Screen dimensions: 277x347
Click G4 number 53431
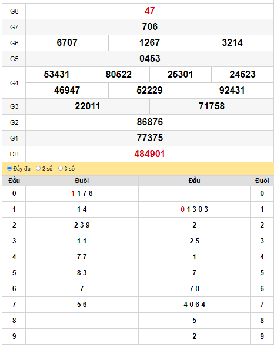56,74
